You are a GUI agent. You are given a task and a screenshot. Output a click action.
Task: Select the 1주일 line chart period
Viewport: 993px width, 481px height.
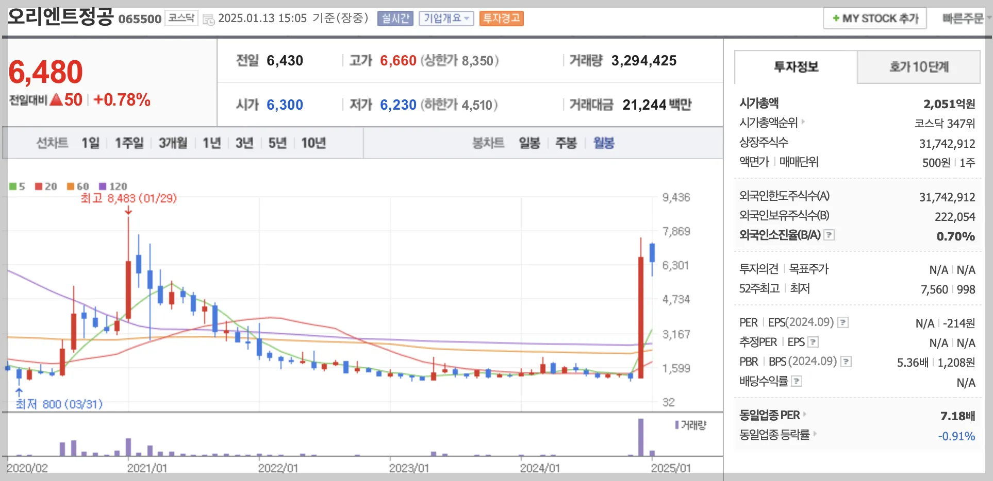click(x=129, y=143)
